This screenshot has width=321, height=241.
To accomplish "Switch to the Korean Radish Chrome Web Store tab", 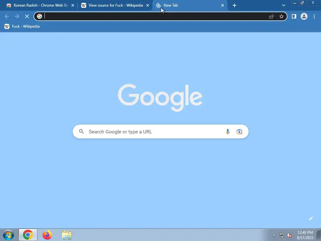I will coord(40,5).
